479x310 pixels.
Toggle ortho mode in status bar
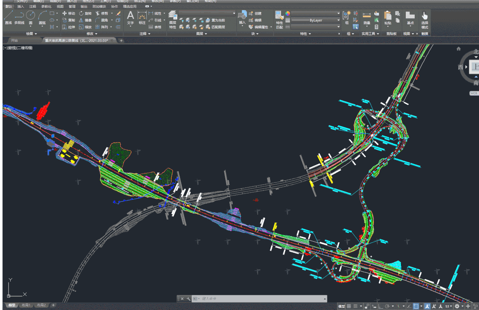381,306
